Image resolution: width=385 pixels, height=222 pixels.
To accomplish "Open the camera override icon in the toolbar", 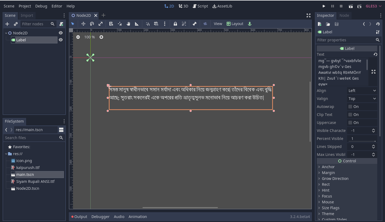I will 205,24.
